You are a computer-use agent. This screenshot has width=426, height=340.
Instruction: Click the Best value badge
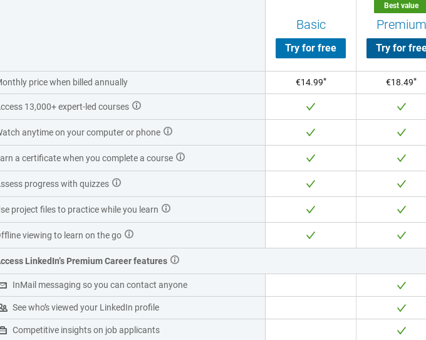[x=401, y=6]
